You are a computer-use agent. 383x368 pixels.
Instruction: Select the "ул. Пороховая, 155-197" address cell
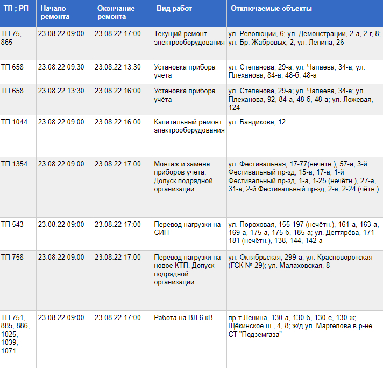click(303, 232)
